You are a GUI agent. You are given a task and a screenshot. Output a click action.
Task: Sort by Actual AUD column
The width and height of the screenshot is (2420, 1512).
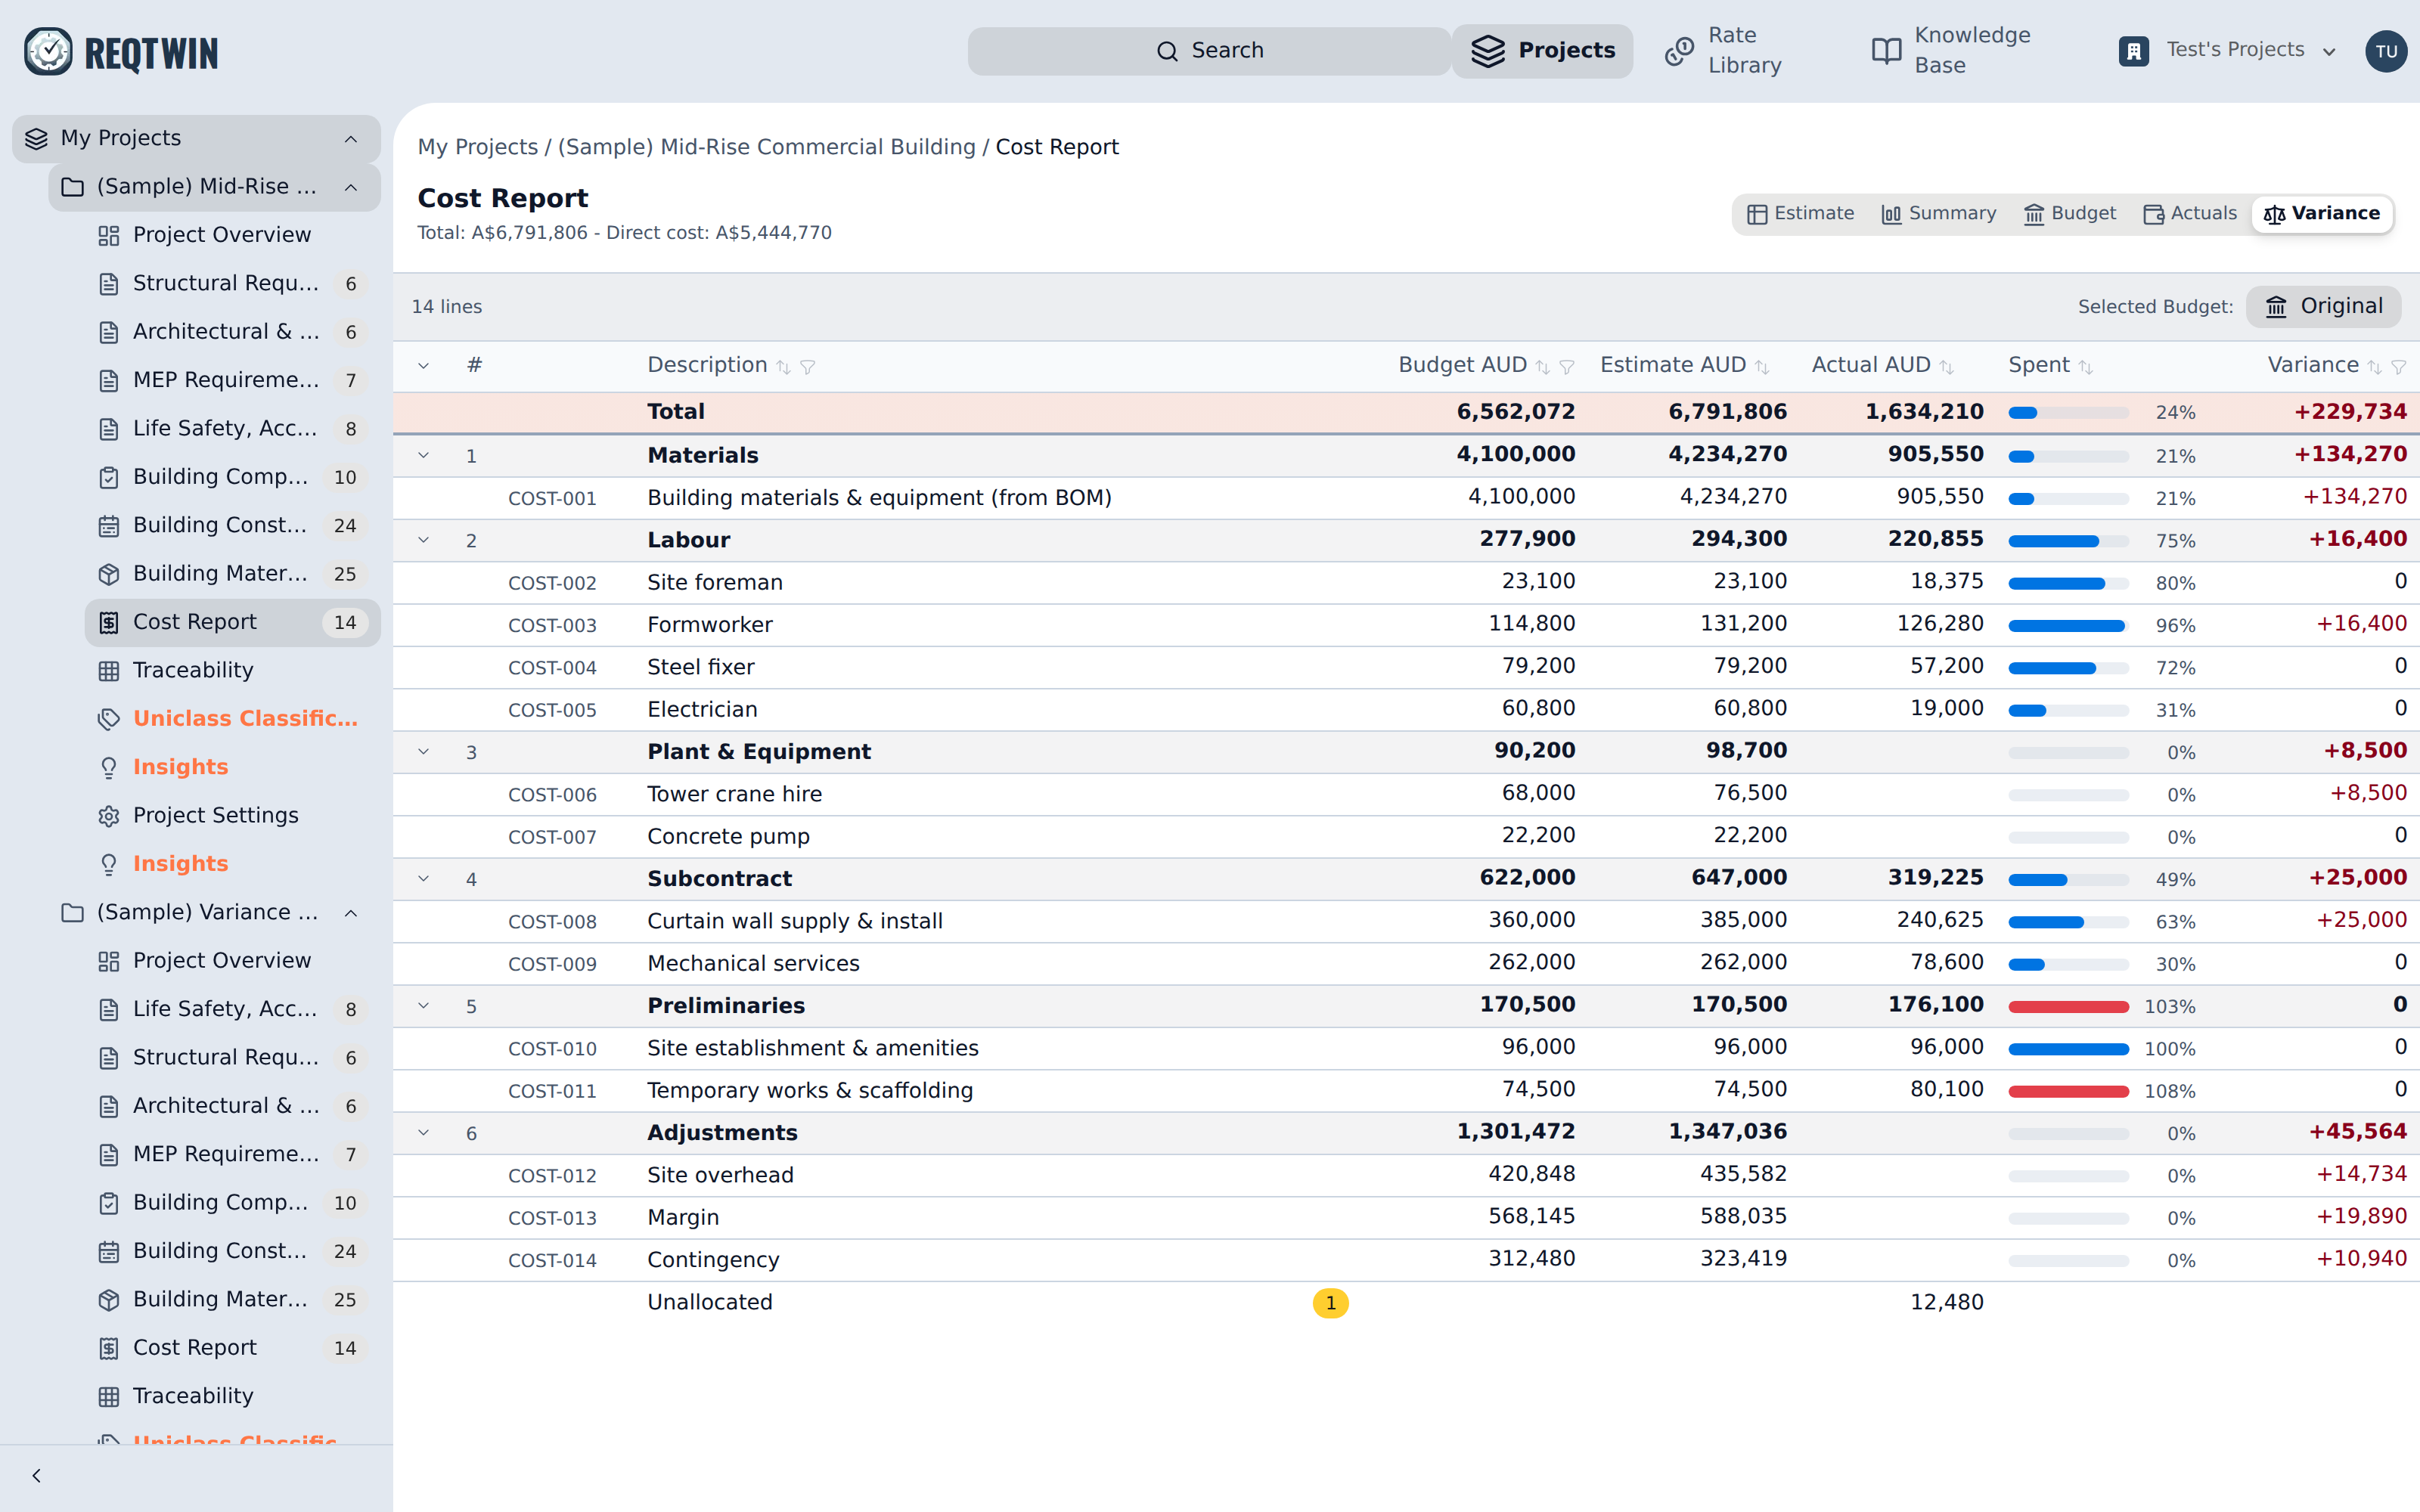point(1946,367)
